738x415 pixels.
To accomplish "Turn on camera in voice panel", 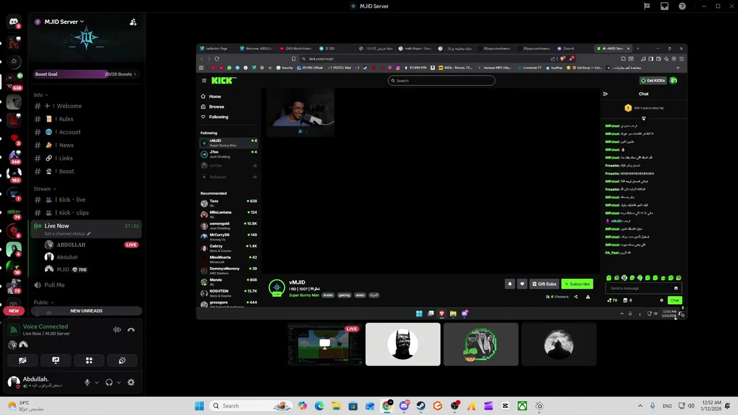I will (22, 360).
